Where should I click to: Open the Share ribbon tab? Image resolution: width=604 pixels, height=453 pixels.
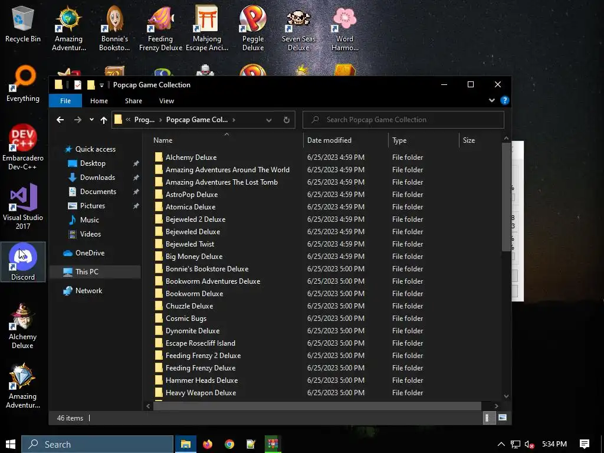(133, 100)
